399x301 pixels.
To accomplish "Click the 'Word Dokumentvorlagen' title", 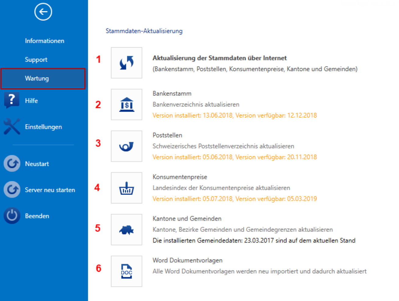I will [188, 260].
